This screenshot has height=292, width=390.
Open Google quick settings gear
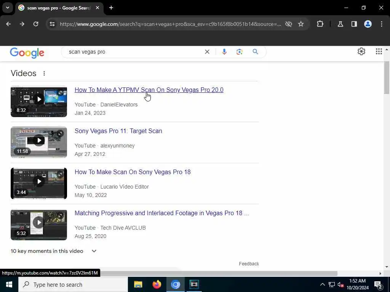click(x=361, y=51)
